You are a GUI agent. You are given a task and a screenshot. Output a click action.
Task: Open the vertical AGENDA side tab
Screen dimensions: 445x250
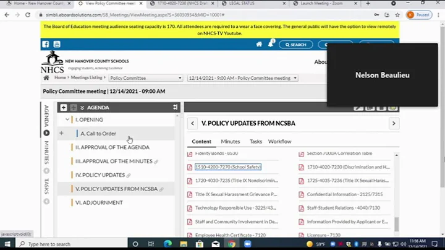click(46, 116)
